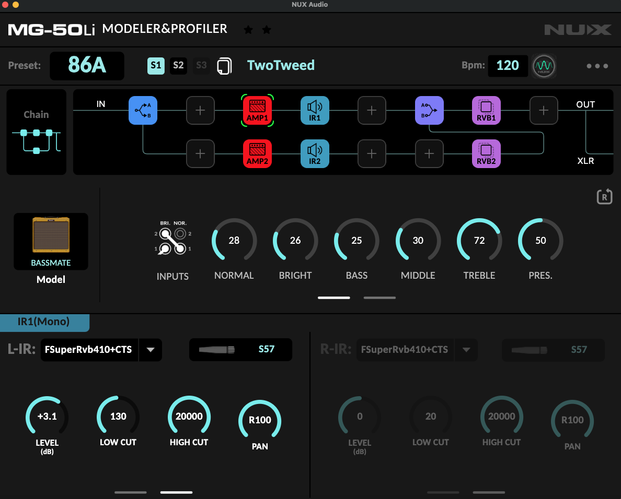Select the AMP2 block
This screenshot has width=621, height=499.
257,154
